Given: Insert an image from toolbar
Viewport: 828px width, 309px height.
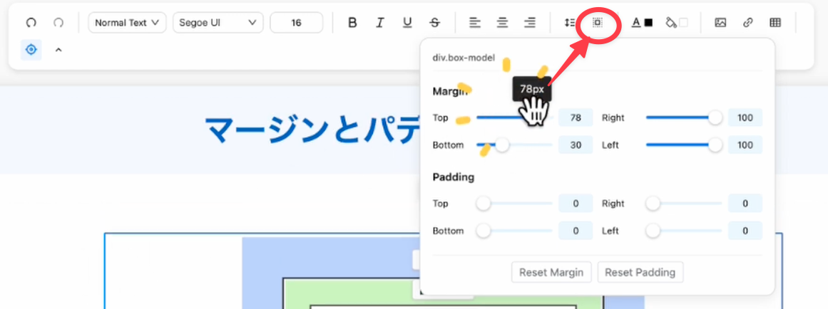Looking at the screenshot, I should point(720,23).
